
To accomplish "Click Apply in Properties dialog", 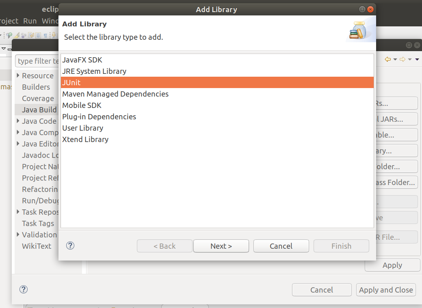I will tap(392, 265).
